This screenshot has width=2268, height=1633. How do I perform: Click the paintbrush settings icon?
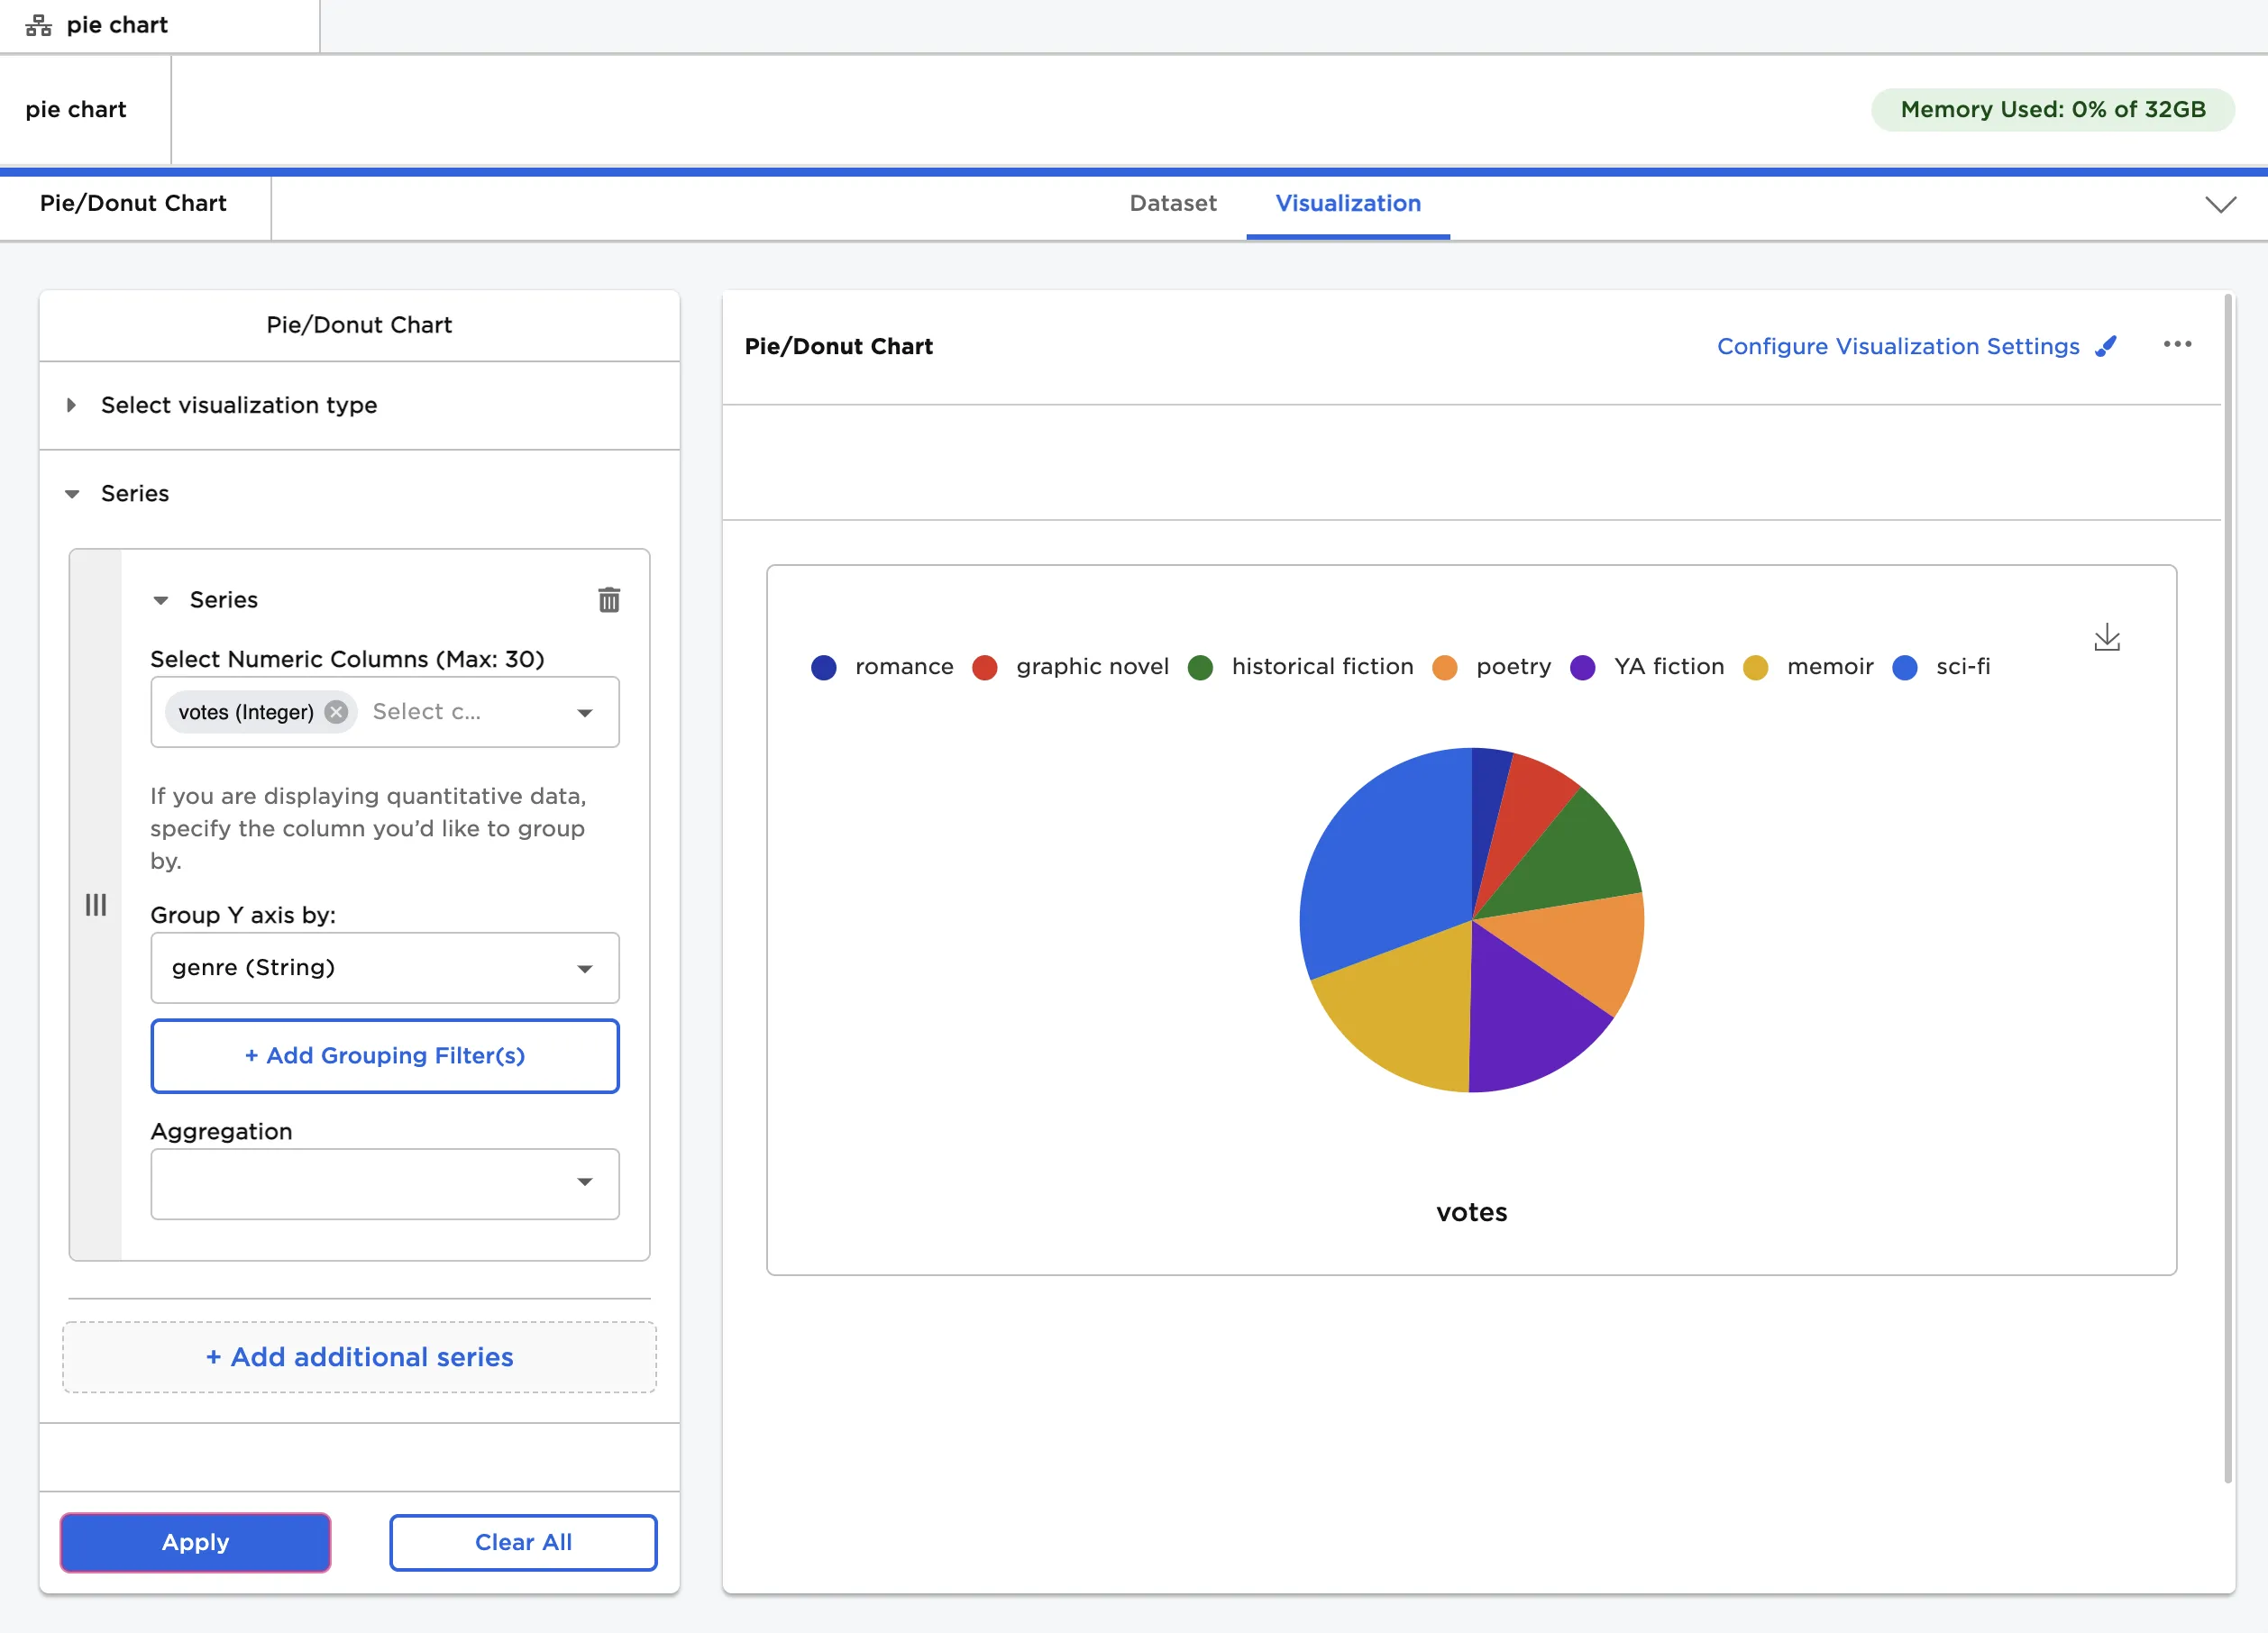click(x=2106, y=346)
